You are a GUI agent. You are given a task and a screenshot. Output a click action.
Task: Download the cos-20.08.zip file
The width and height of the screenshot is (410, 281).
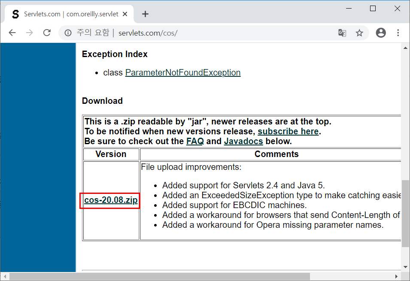(111, 200)
